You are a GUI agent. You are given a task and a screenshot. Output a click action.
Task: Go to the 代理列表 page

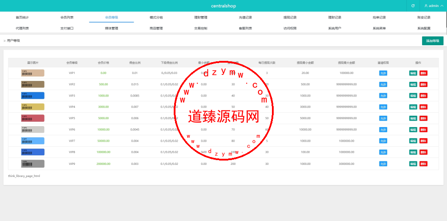pyautogui.click(x=22, y=28)
